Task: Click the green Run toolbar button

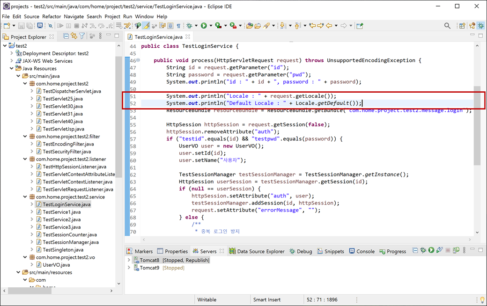Action: click(204, 26)
